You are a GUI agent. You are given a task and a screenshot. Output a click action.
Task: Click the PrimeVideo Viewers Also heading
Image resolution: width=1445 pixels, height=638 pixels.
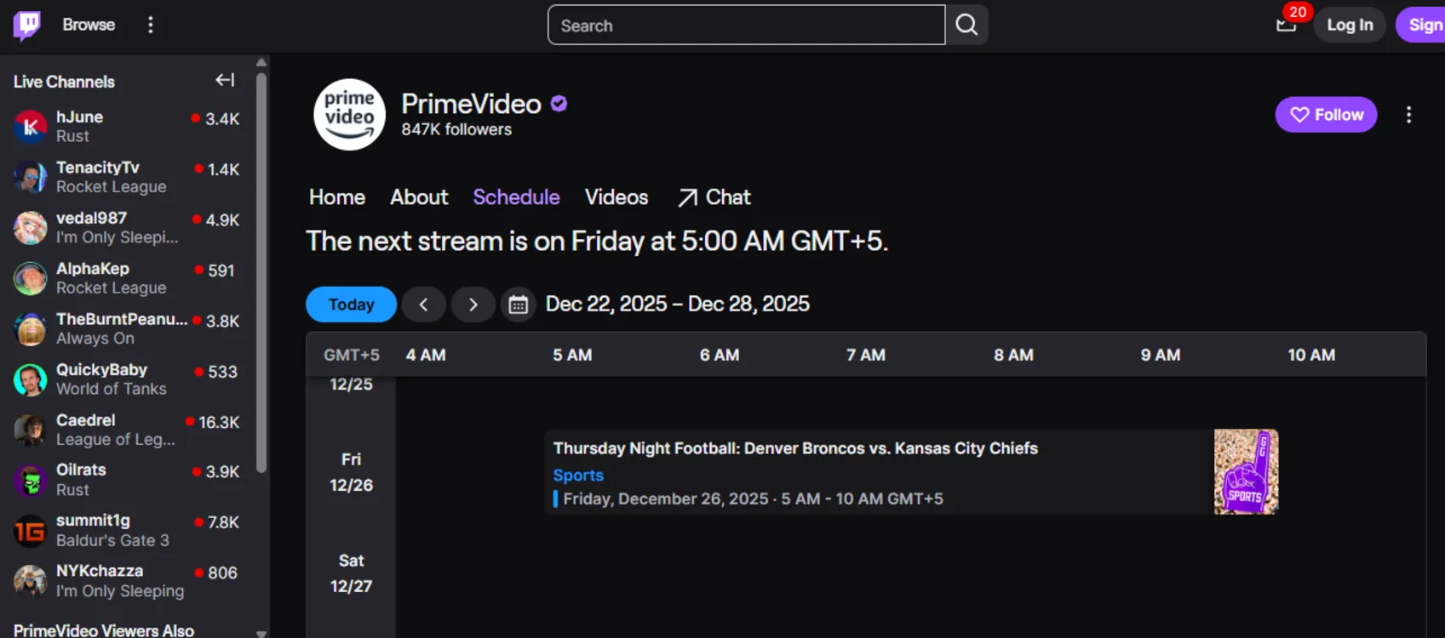pos(104,630)
